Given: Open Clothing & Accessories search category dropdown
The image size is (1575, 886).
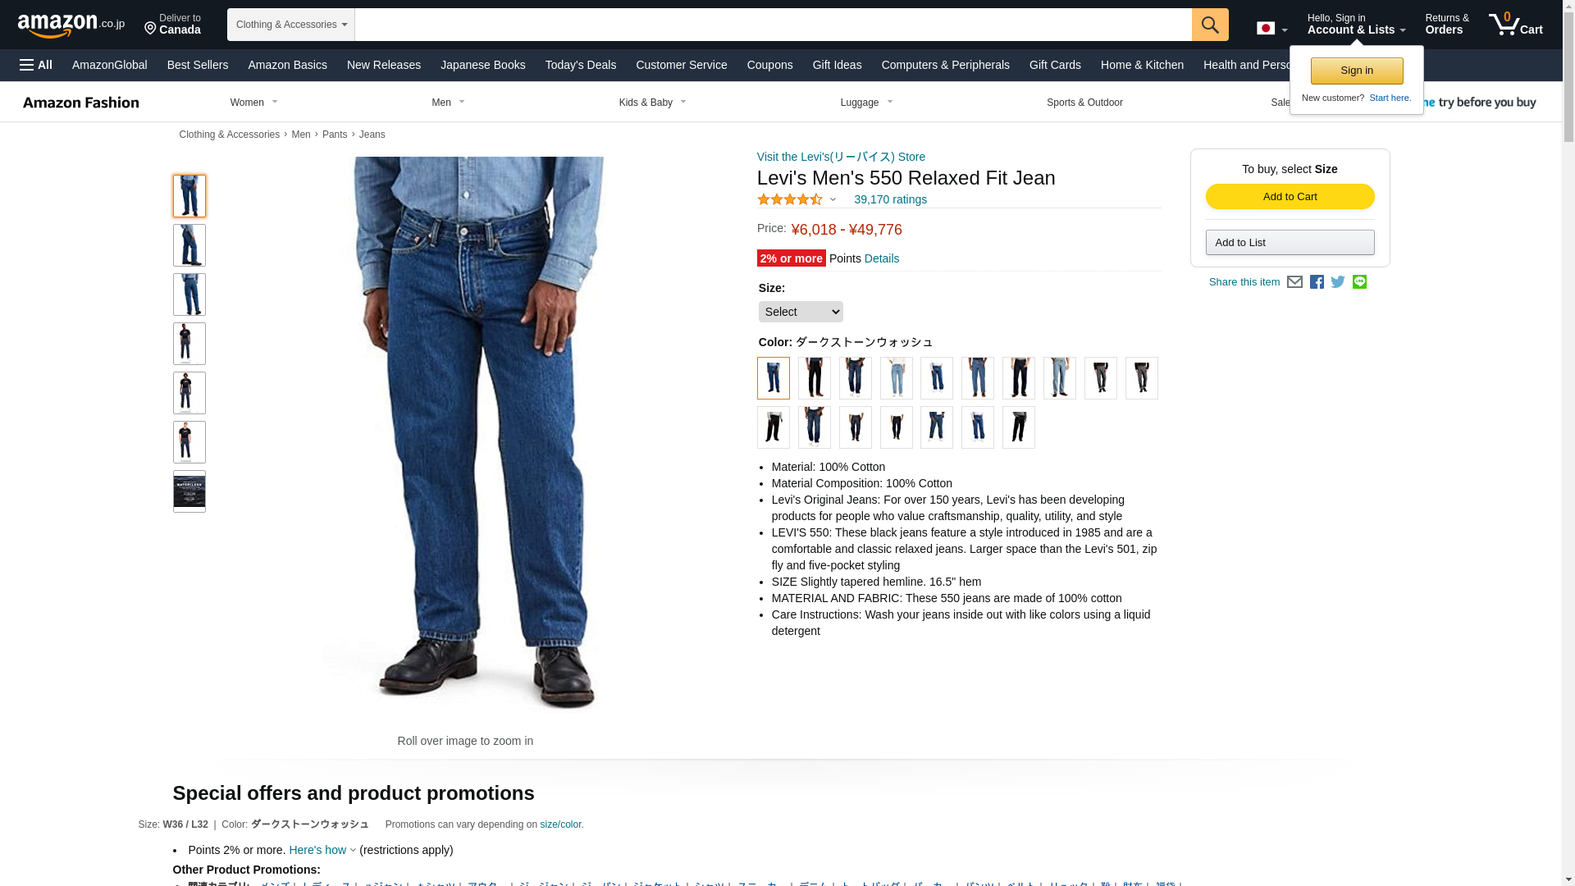Looking at the screenshot, I should [291, 25].
